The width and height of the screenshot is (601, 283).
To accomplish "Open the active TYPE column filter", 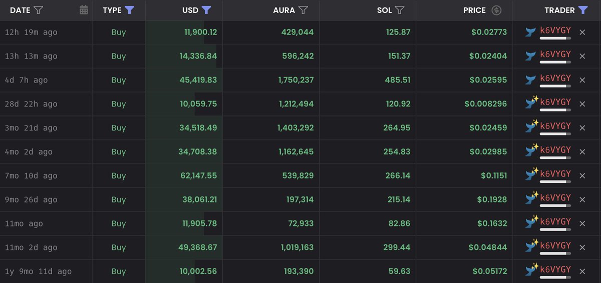I will pos(129,10).
